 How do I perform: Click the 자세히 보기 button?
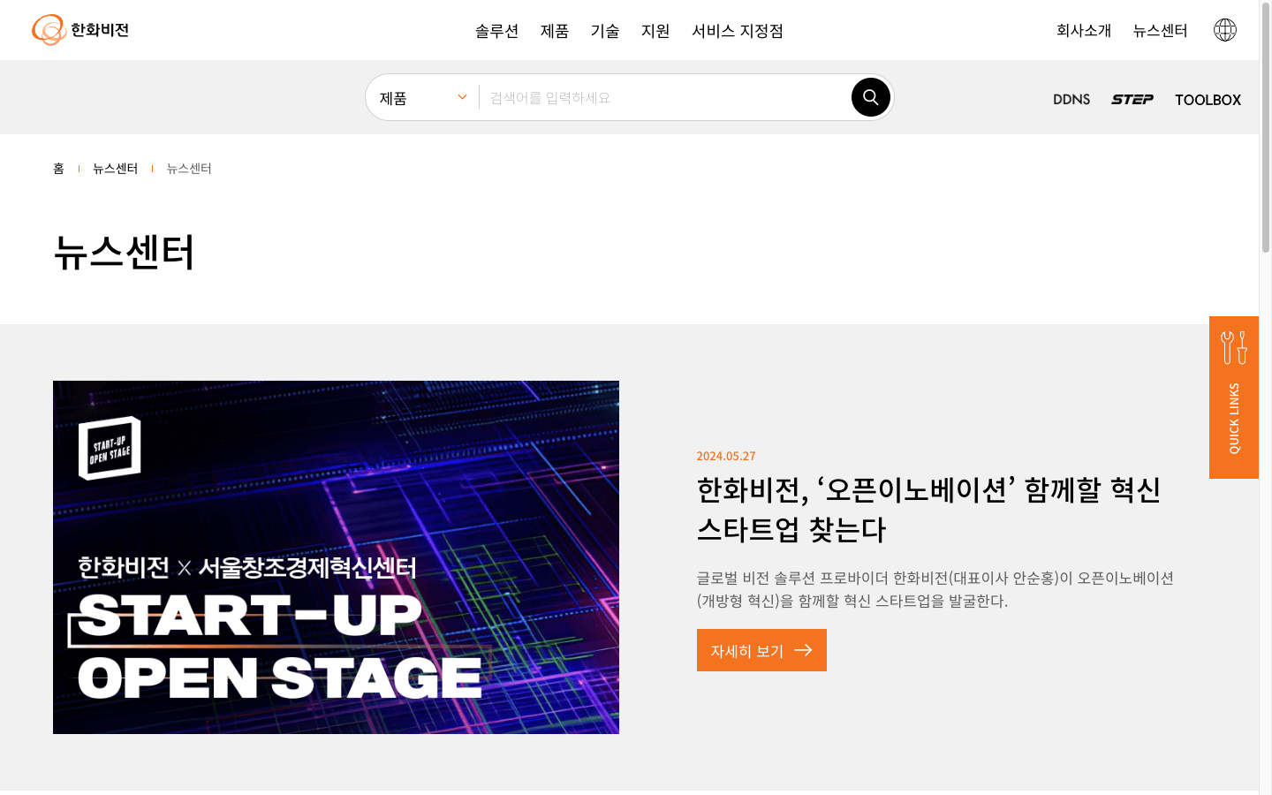[x=761, y=650]
